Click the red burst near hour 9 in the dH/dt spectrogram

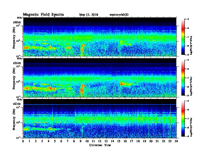tap(82, 49)
